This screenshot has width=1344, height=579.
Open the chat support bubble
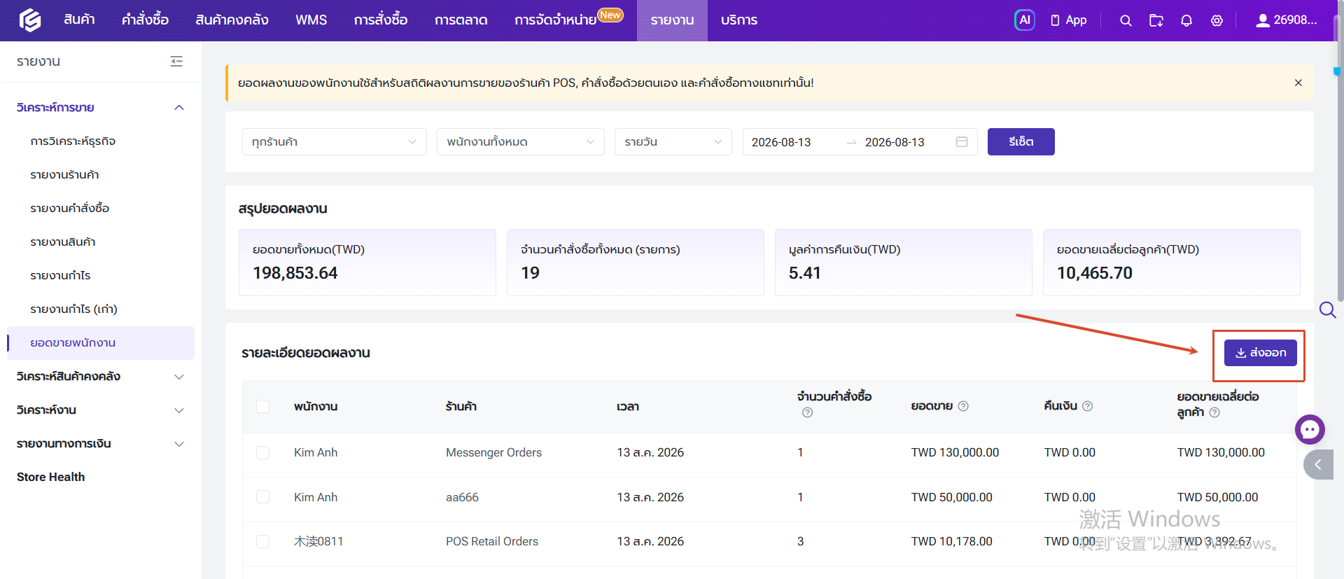coord(1310,430)
